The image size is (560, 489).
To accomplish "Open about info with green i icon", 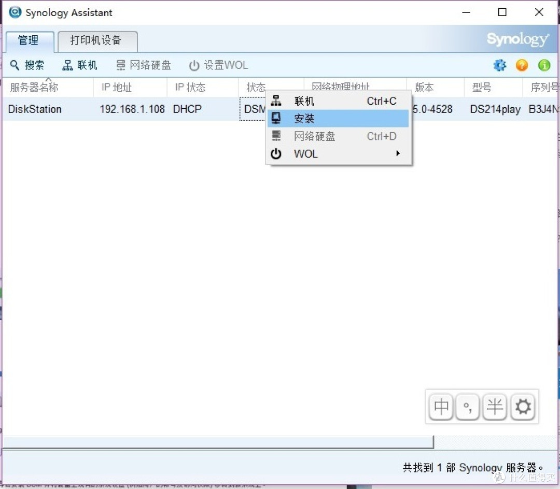I will pyautogui.click(x=544, y=65).
